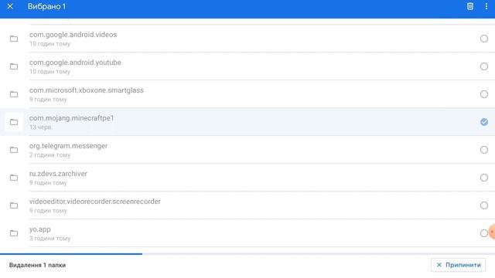Select the org.telegram.messenger radio circle
495x278 pixels.
(x=484, y=150)
